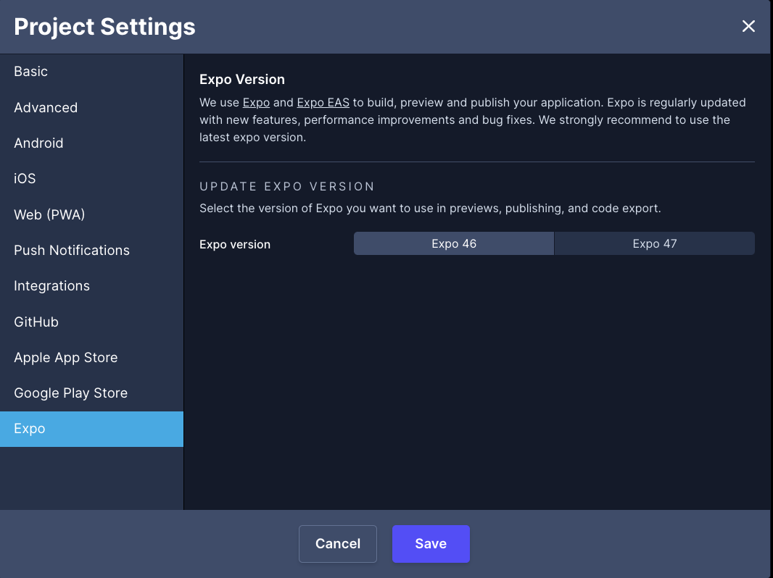
Task: Follow the Expo hyperlink in description
Action: tap(256, 102)
